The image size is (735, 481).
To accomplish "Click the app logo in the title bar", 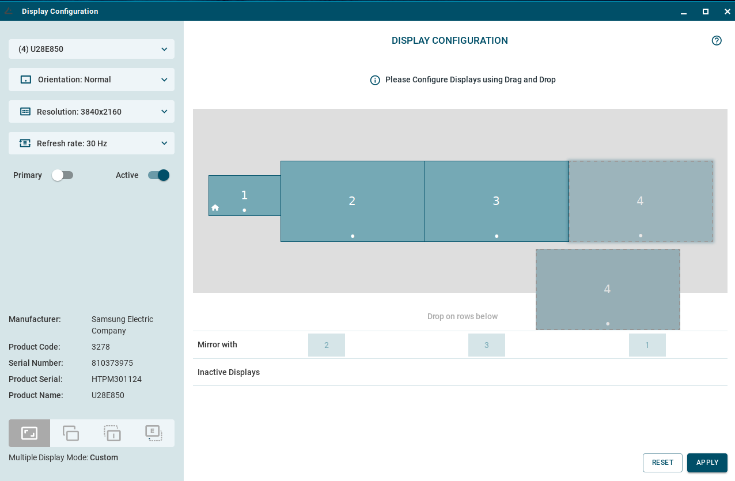I will pos(9,11).
